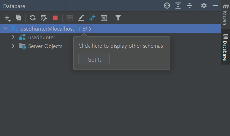230x136 pixels.
Task: Click the Select Opened File target icon
Action: point(167,6)
